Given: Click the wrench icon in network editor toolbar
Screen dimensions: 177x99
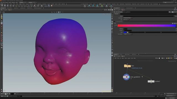Looking at the screenshot, I should coord(156,58).
